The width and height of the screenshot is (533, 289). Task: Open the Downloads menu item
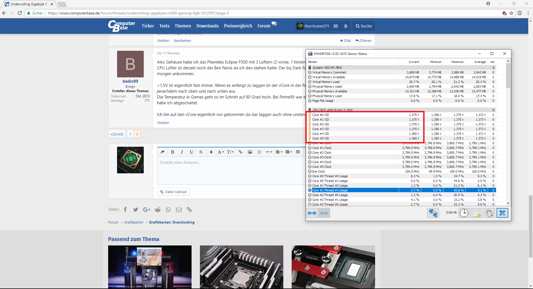(x=207, y=26)
